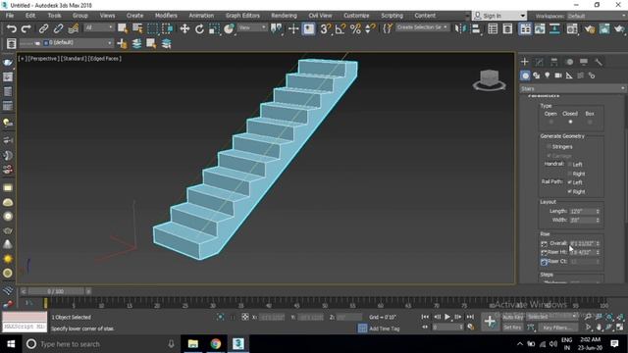Image resolution: width=628 pixels, height=353 pixels.
Task: Uncheck Rail Path Left checkbox
Action: (569, 182)
